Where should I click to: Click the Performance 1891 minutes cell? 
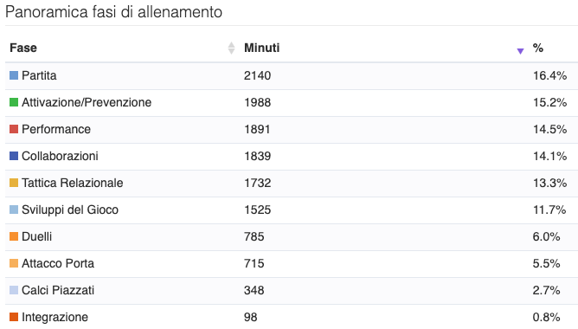coord(257,129)
